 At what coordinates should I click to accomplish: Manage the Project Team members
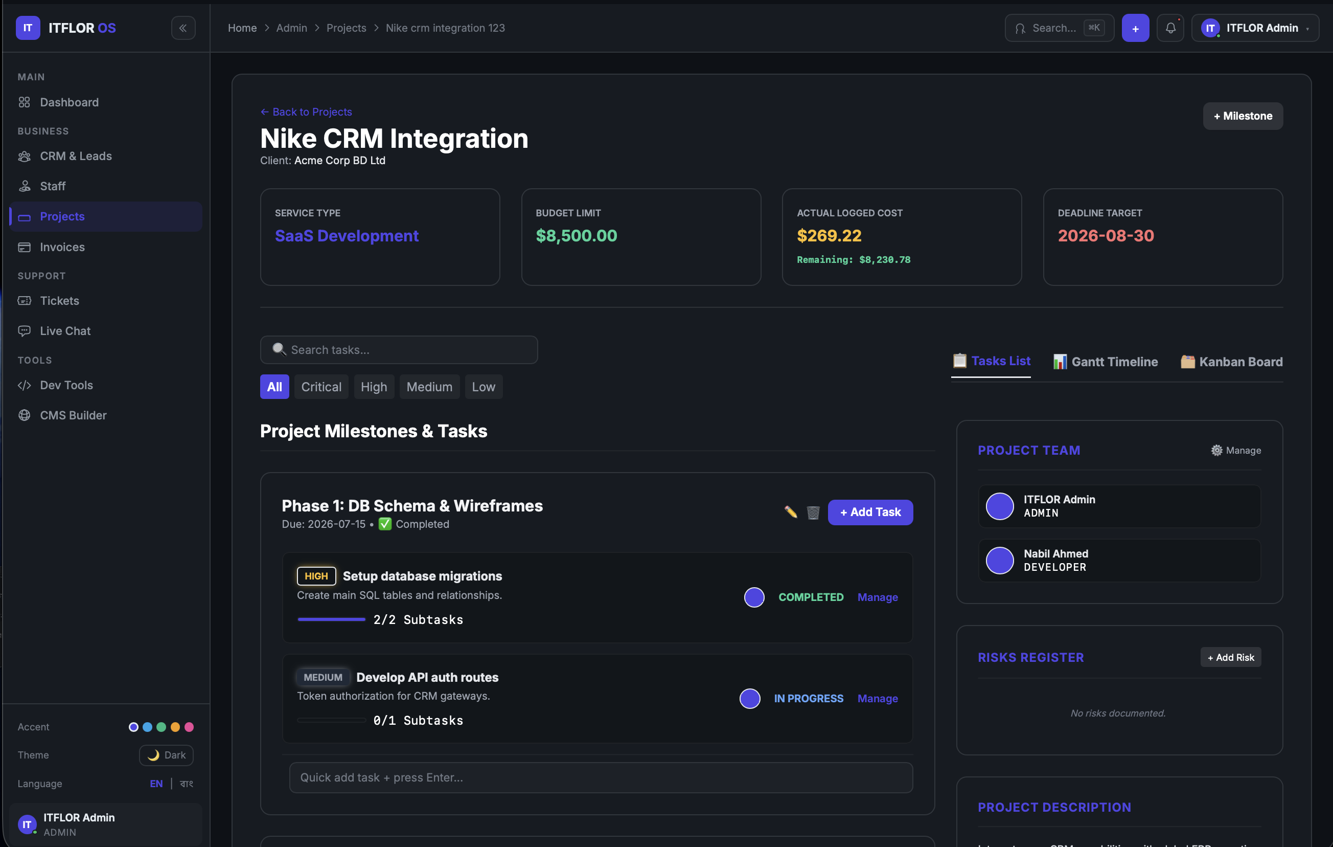[x=1235, y=451]
